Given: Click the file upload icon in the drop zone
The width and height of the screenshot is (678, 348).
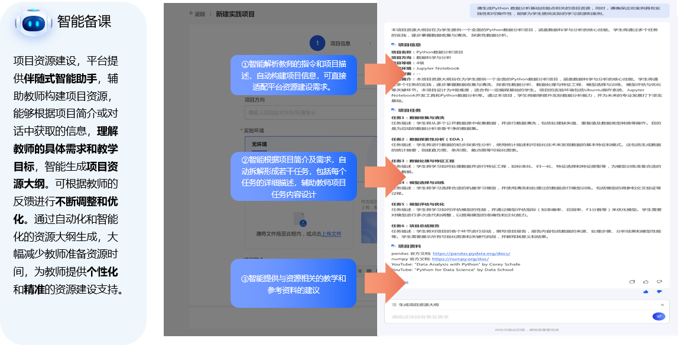Looking at the screenshot, I should coord(300,219).
